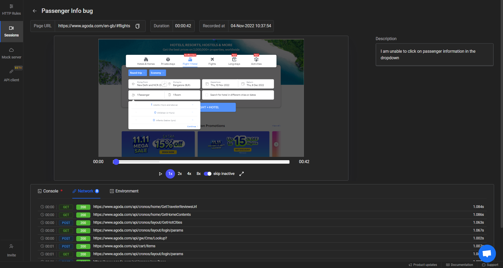Open Support link in footer
This screenshot has width=503, height=268.
490,265
